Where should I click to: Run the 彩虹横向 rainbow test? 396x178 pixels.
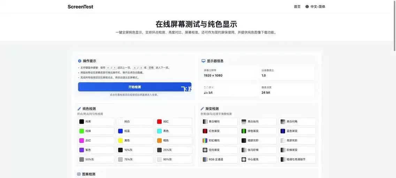pyautogui.click(x=219, y=140)
